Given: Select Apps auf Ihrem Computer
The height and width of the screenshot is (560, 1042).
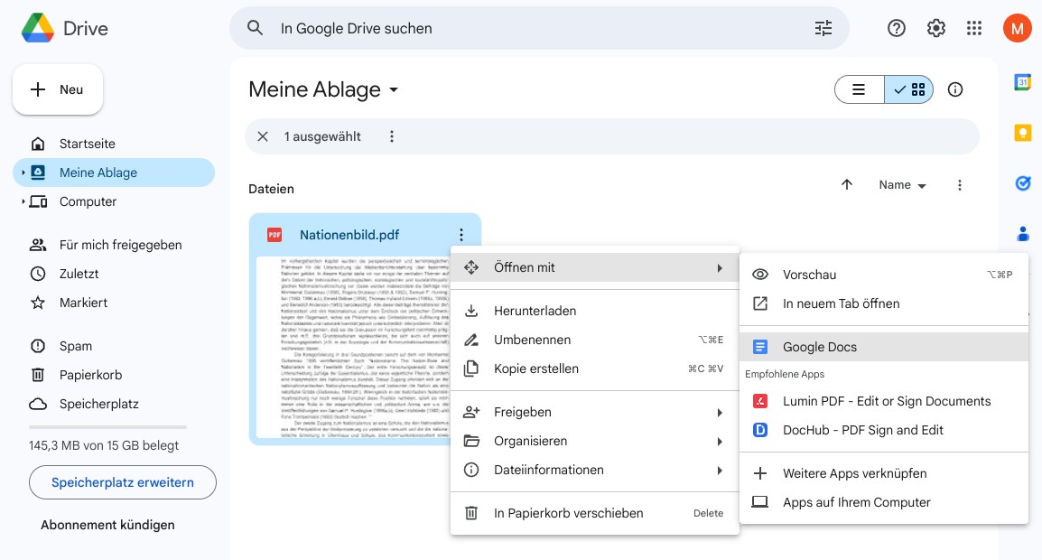Looking at the screenshot, I should coord(883,502).
